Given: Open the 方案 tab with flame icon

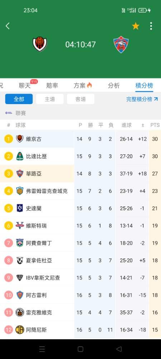Looking at the screenshot, I should click(83, 86).
